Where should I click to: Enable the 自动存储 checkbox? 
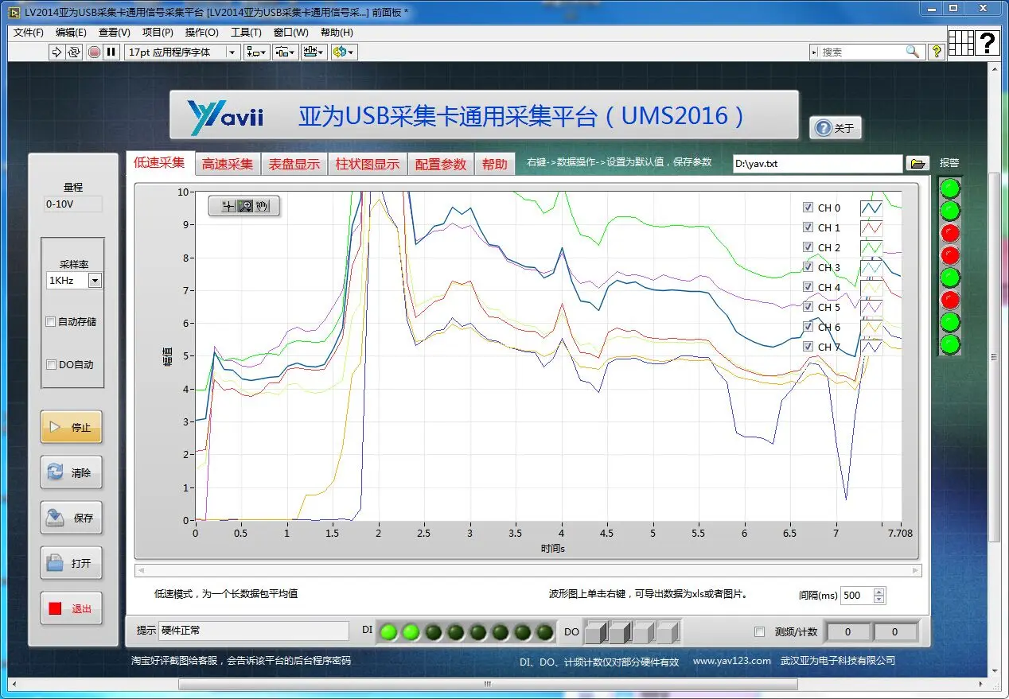(x=51, y=322)
